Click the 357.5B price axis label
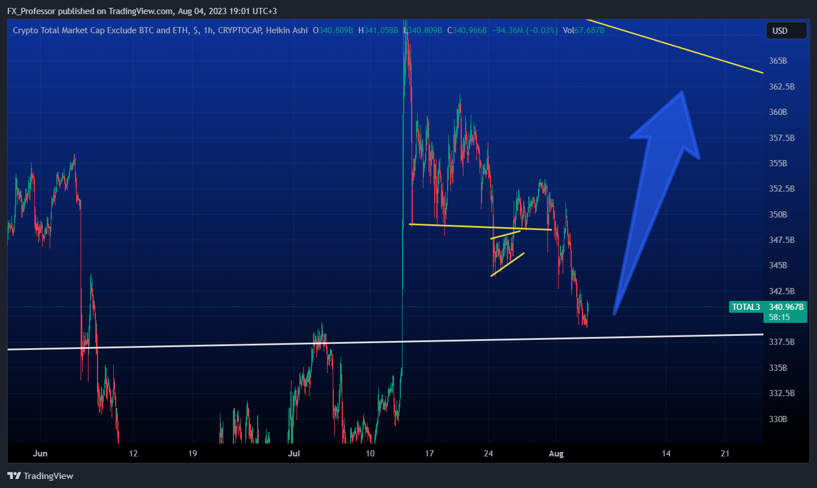 (x=782, y=138)
